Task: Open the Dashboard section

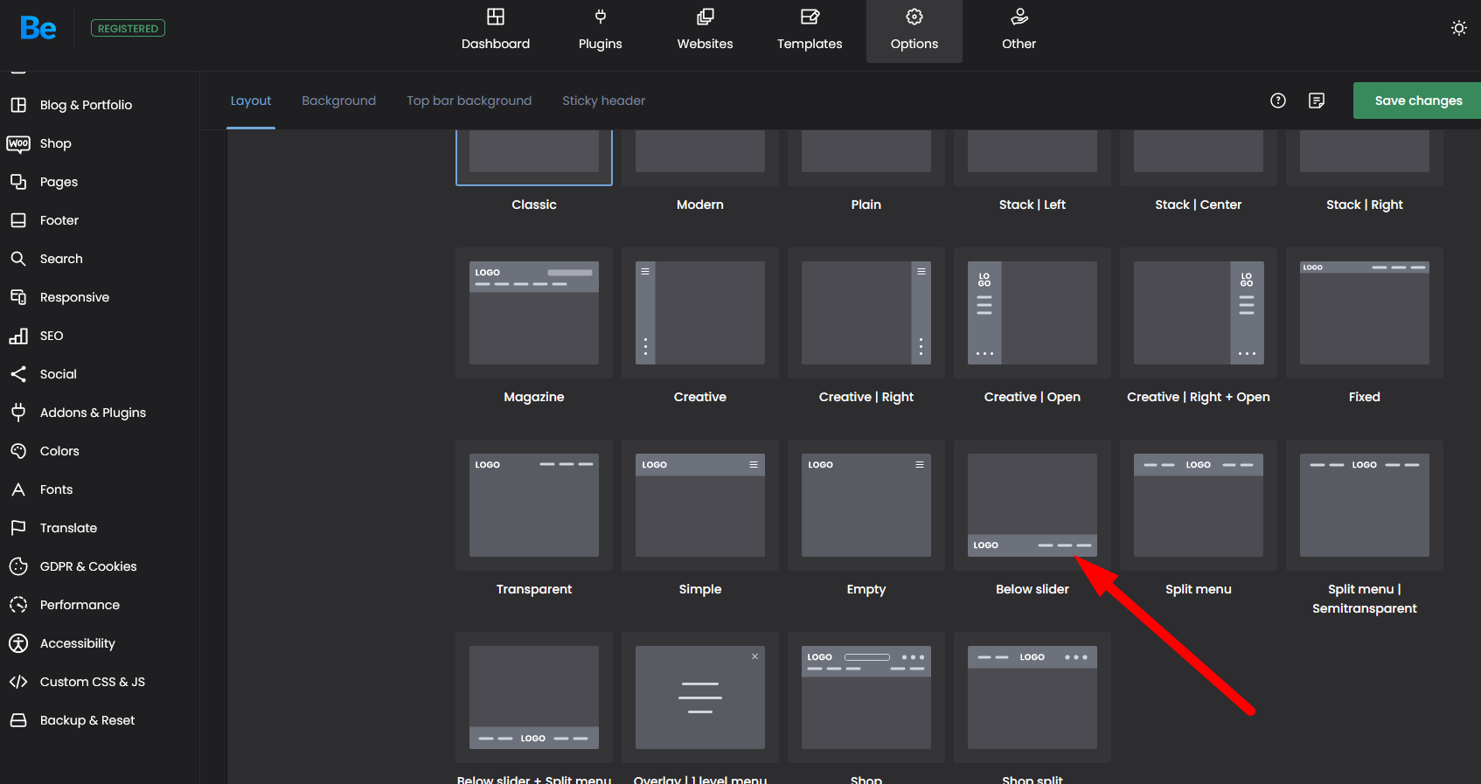Action: (496, 31)
